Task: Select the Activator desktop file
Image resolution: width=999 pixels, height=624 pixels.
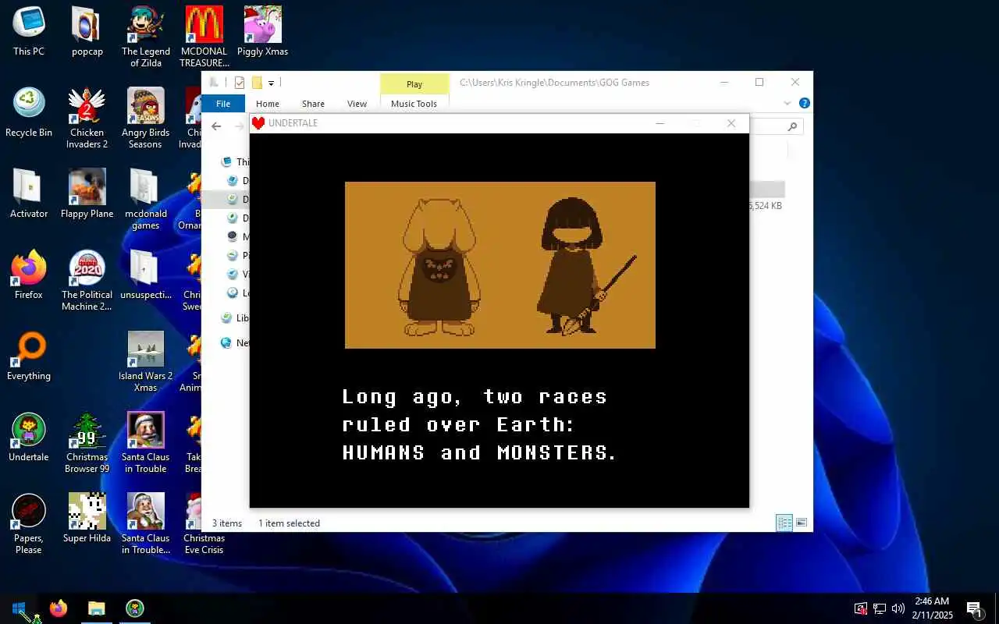Action: coord(29,193)
